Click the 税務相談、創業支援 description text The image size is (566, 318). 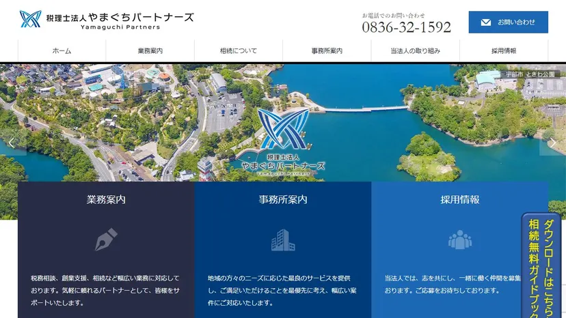click(x=105, y=291)
